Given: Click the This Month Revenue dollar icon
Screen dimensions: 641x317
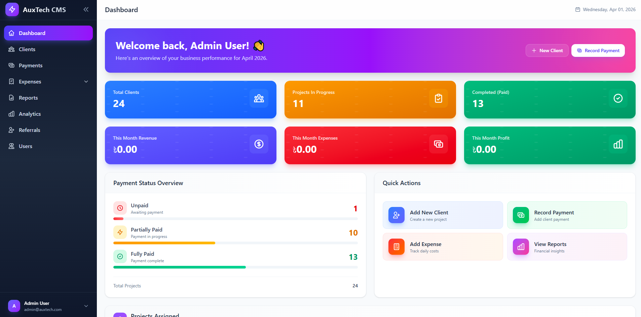Looking at the screenshot, I should [x=259, y=144].
